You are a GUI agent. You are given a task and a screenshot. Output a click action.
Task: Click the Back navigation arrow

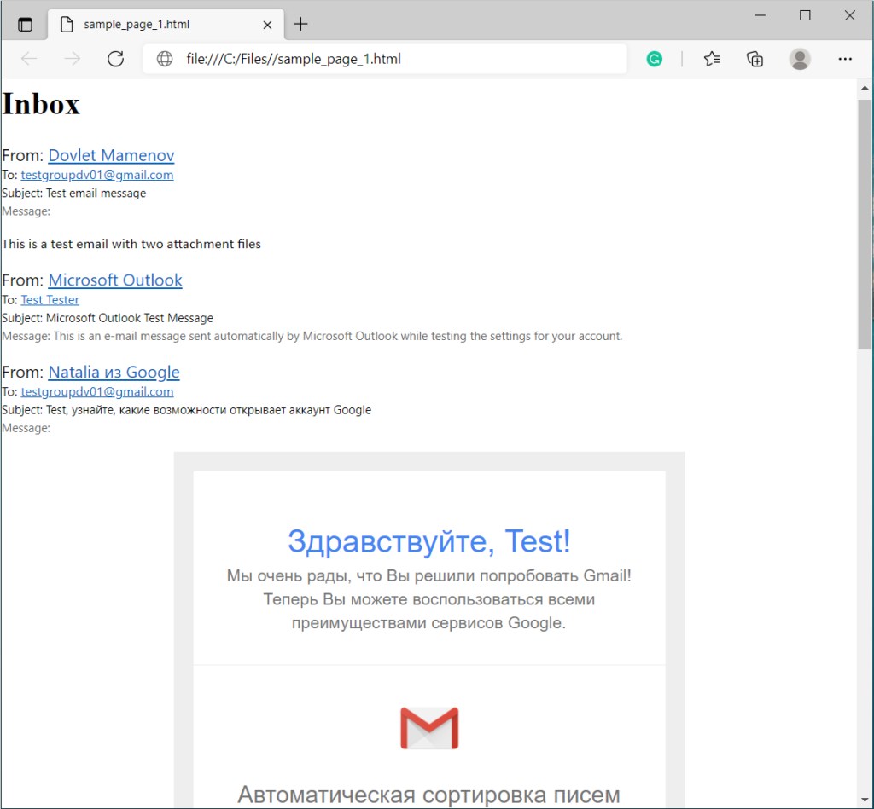(x=29, y=59)
